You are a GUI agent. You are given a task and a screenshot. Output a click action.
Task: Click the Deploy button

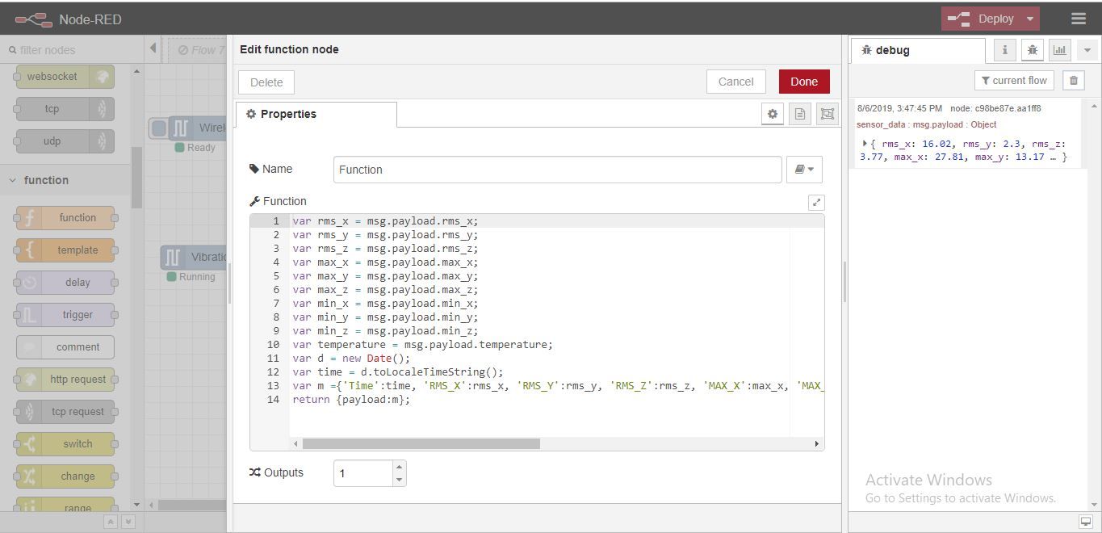[x=982, y=19]
